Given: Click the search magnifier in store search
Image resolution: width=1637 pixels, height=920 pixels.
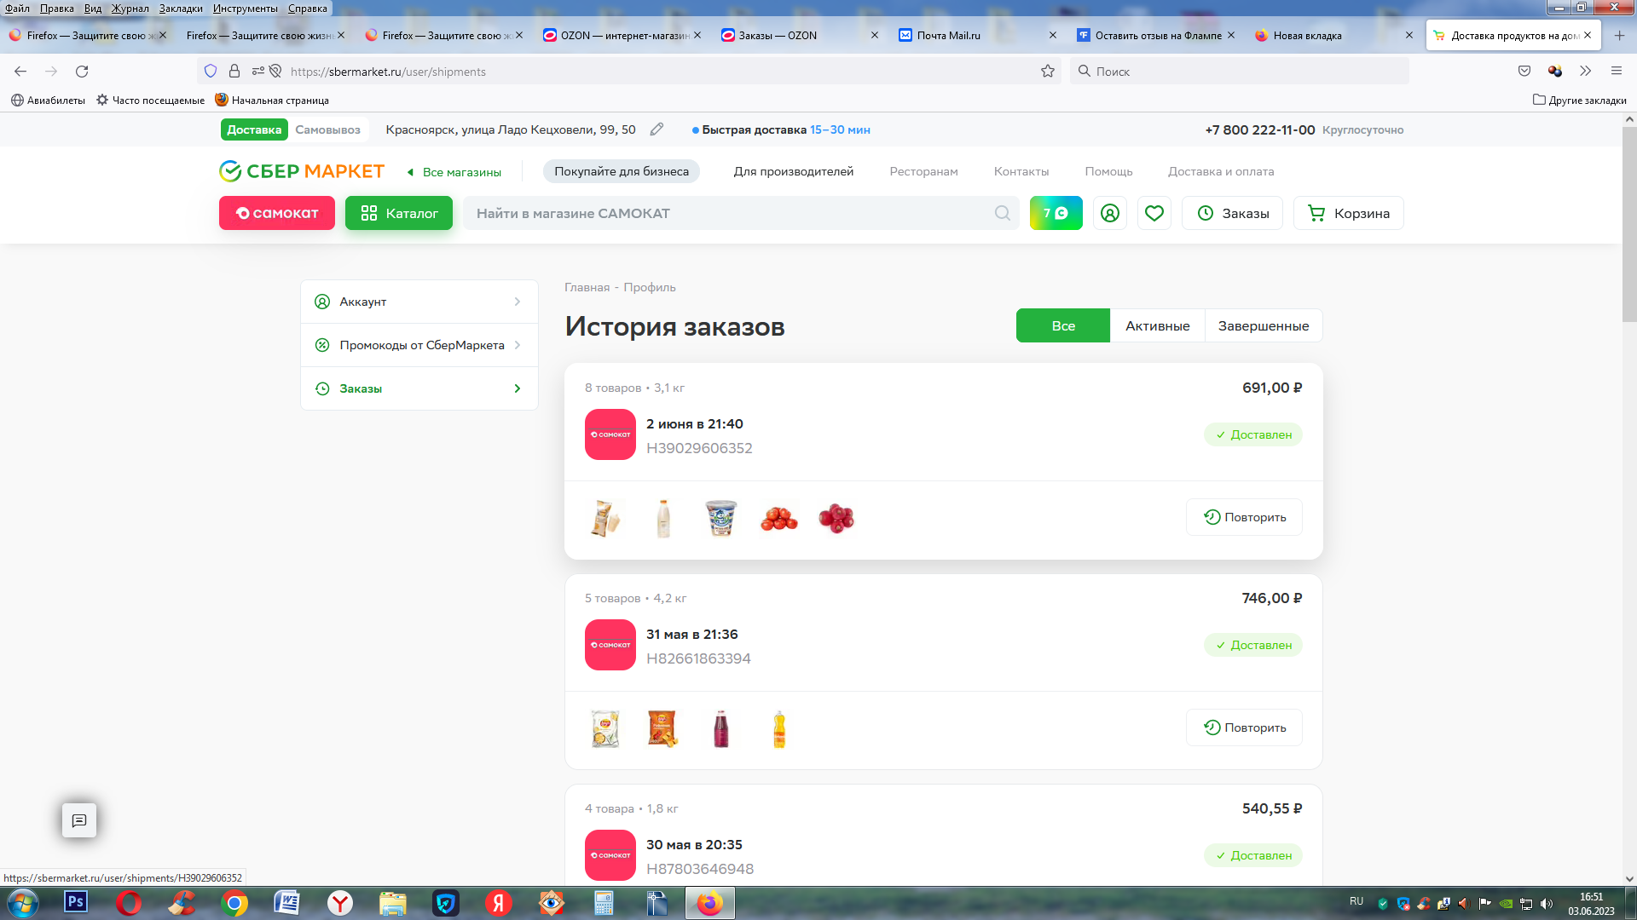Looking at the screenshot, I should pyautogui.click(x=1002, y=213).
